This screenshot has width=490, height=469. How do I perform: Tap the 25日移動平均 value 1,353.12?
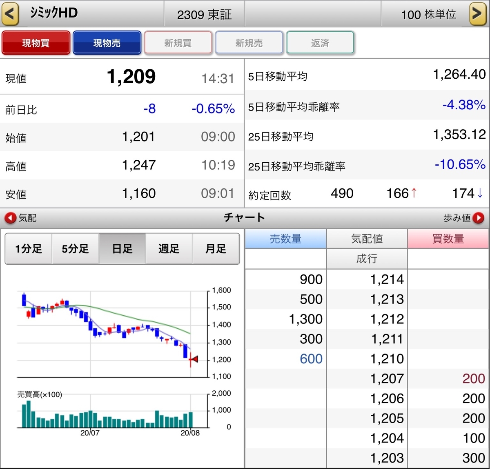[459, 134]
